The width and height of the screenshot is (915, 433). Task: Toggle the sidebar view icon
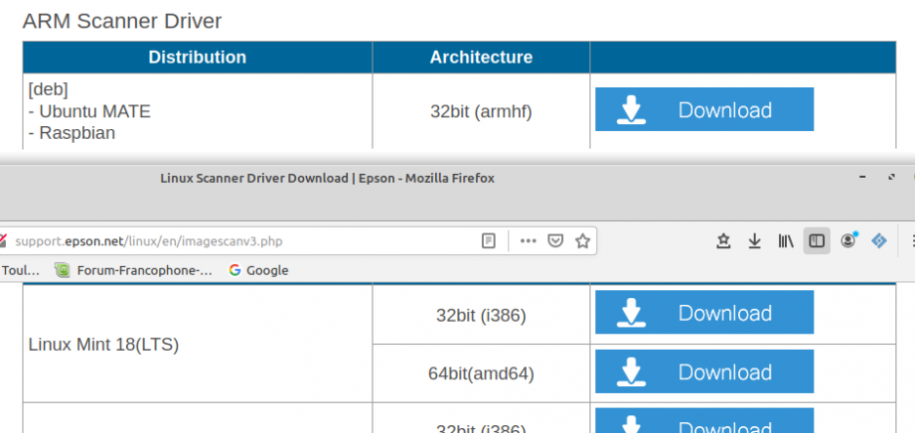point(816,240)
